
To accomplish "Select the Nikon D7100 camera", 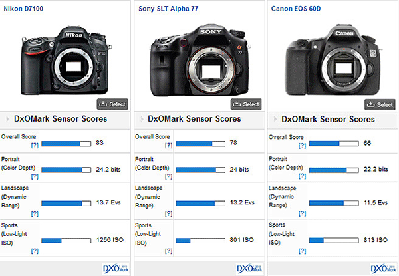I will click(112, 104).
